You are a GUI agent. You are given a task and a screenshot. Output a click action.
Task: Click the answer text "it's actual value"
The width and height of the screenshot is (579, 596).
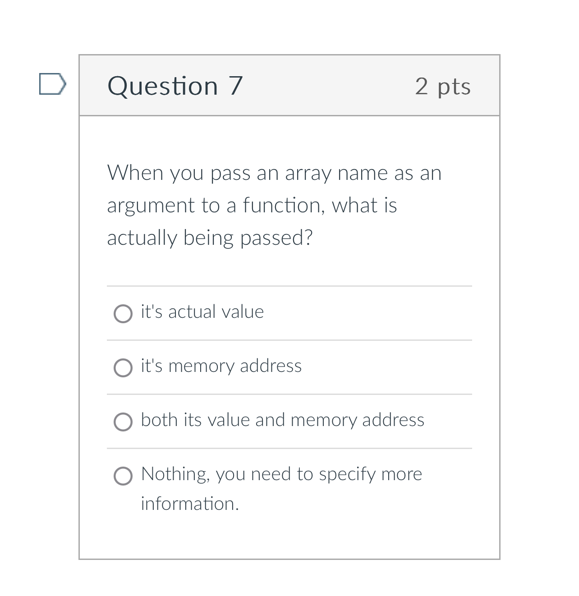[202, 311]
